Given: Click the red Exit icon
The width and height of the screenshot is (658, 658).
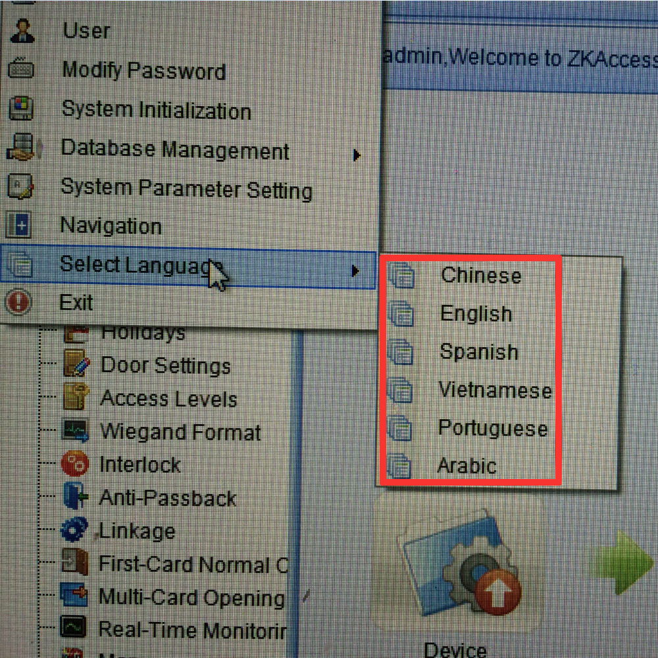Looking at the screenshot, I should point(18,302).
